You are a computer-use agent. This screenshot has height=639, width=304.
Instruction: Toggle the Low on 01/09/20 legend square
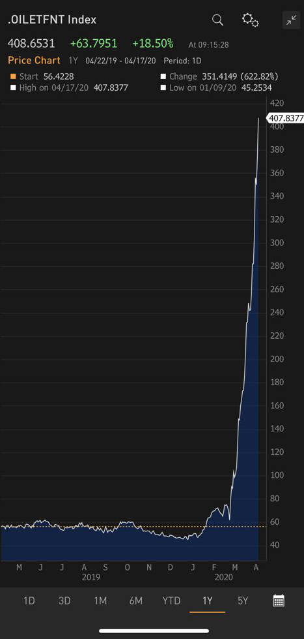[163, 87]
